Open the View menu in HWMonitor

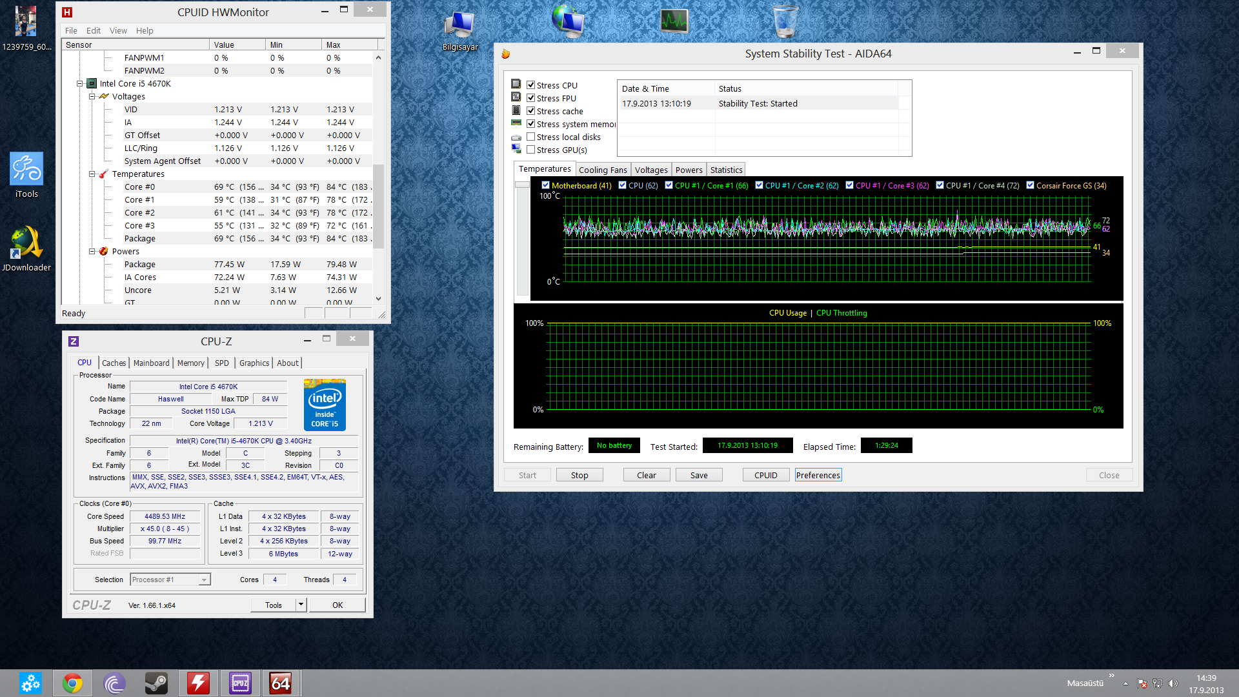(x=118, y=30)
